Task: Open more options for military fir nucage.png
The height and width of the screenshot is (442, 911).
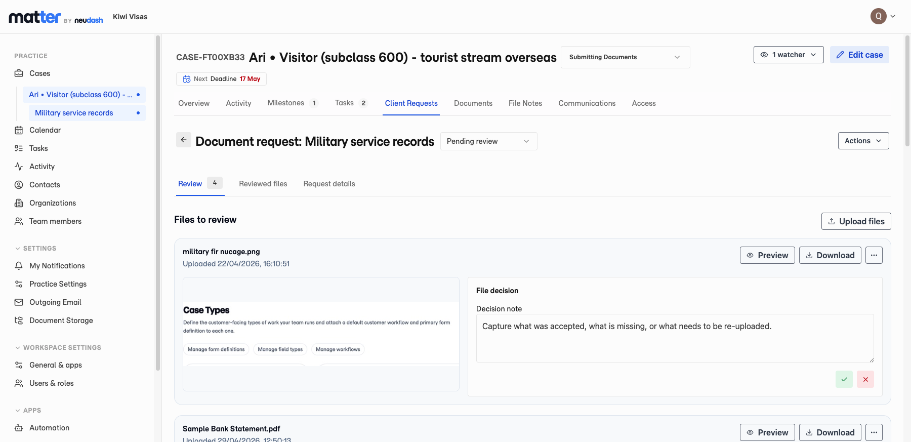Action: 874,255
